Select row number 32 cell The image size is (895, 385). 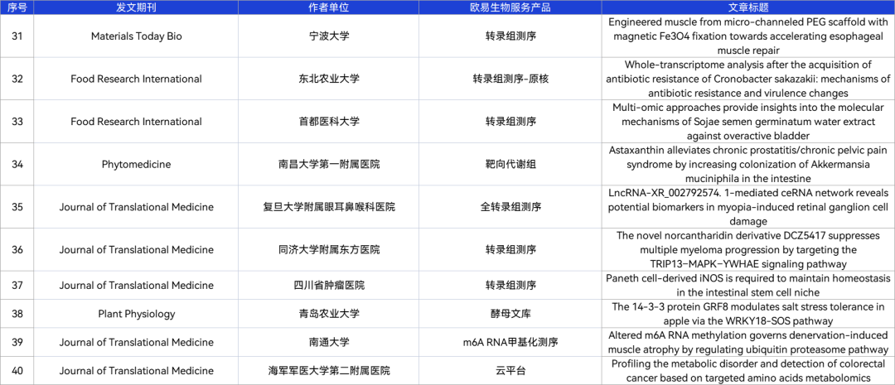pos(17,79)
